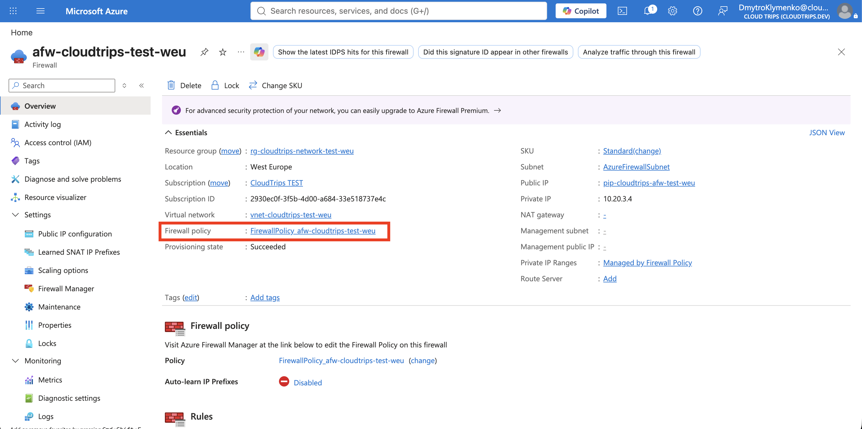
Task: Click Disabled Auto-learn IP Prefixes link
Action: (307, 383)
